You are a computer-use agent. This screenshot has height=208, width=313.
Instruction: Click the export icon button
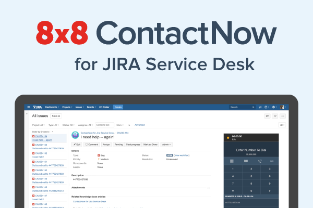click(x=275, y=116)
